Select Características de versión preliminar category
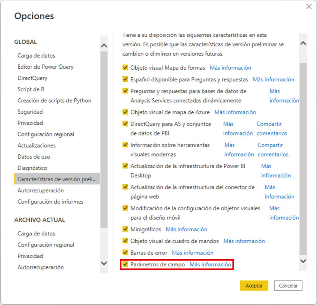 point(57,179)
